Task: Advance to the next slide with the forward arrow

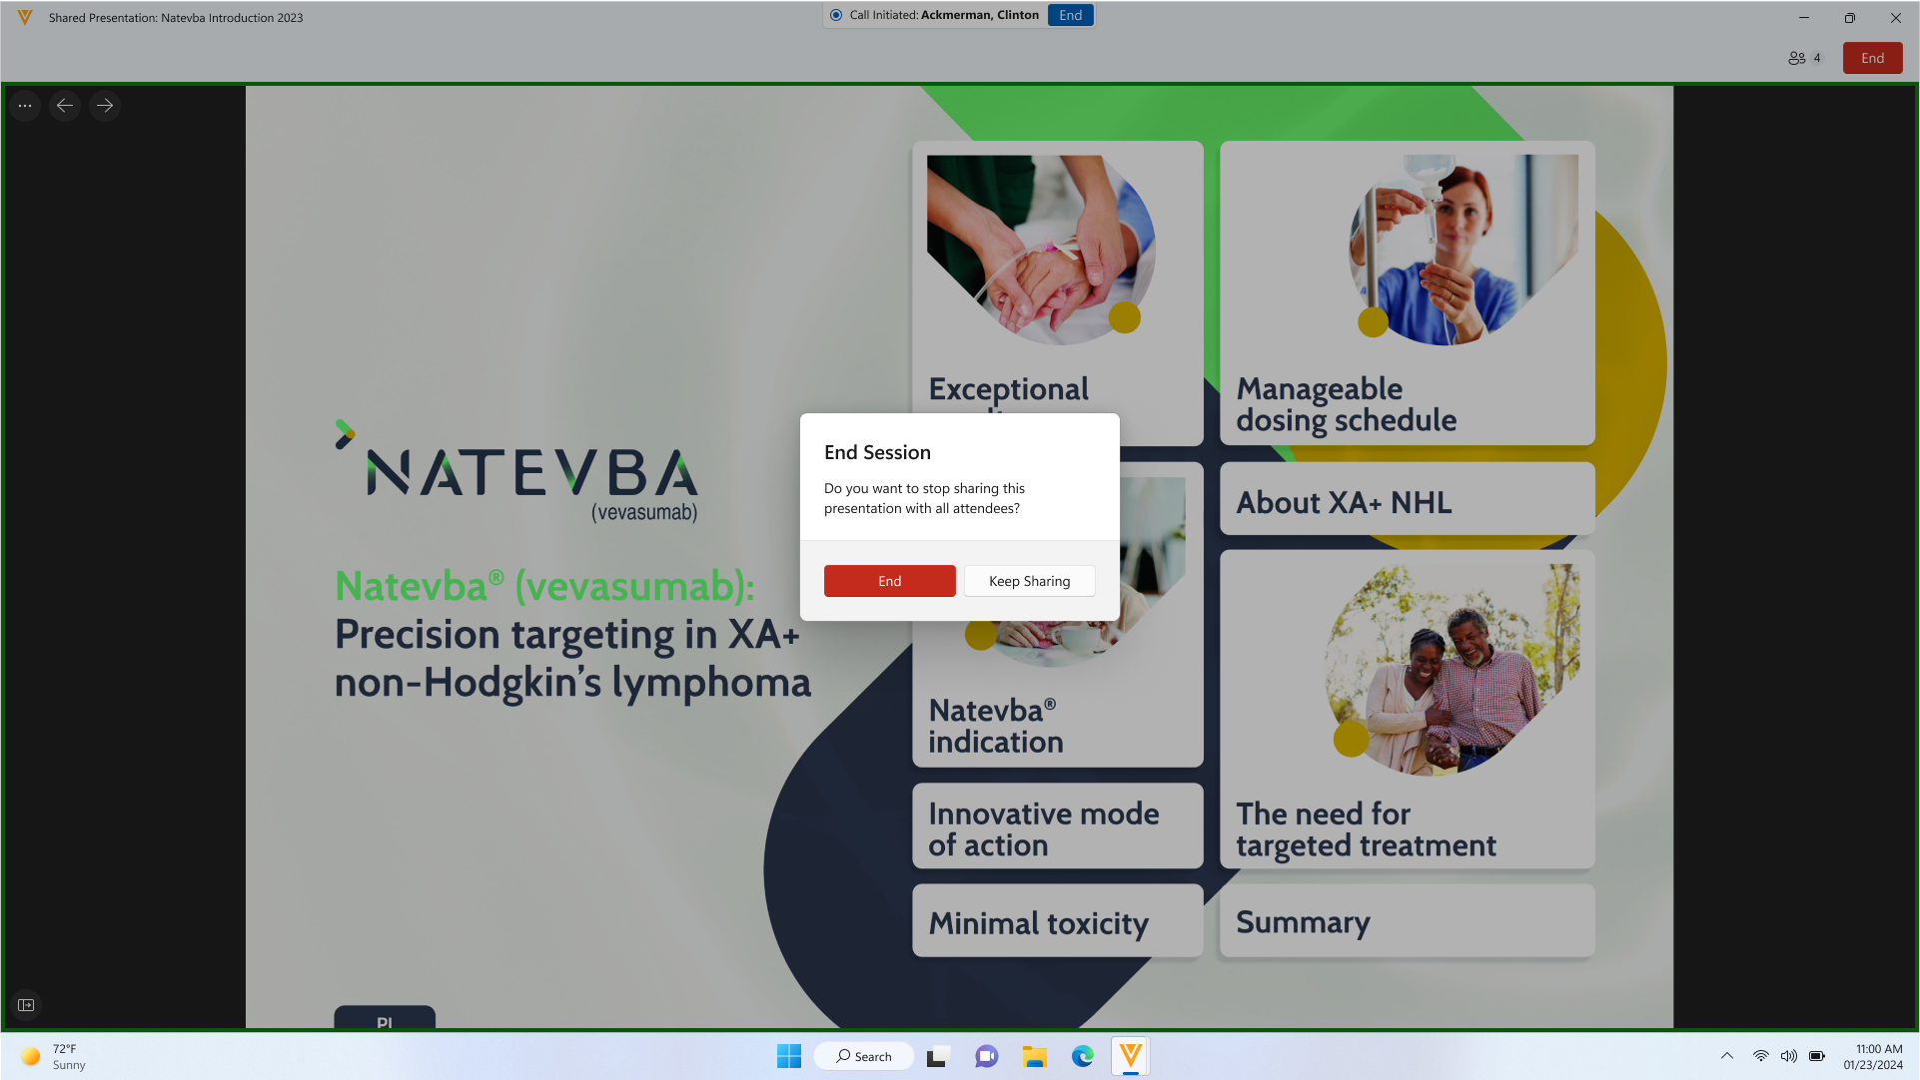Action: (105, 105)
